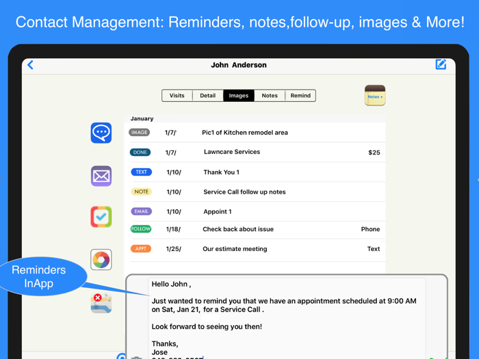Click the 'Text' label in the APPT row
Image resolution: width=479 pixels, height=359 pixels.
374,249
